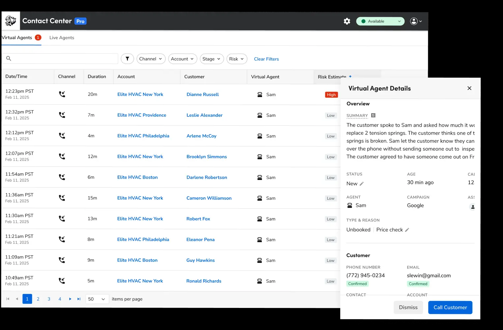Image resolution: width=503 pixels, height=330 pixels.
Task: Click the Pro badge beside Contact Center
Action: click(x=80, y=21)
